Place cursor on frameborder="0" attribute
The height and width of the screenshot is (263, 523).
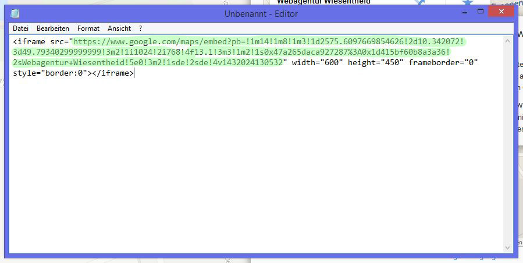443,63
